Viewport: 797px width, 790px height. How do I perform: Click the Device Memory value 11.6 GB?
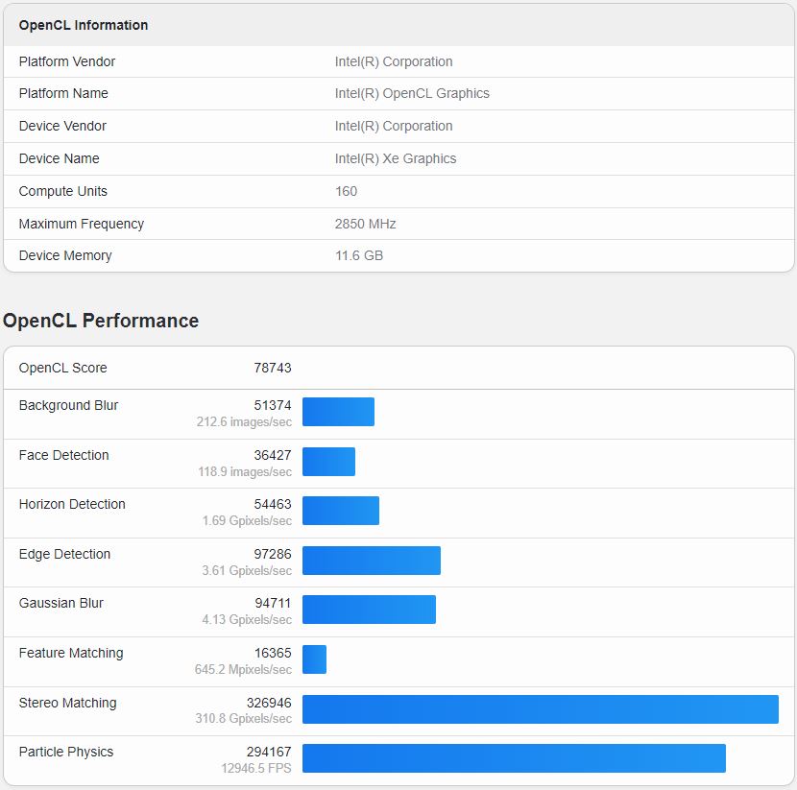coord(357,255)
